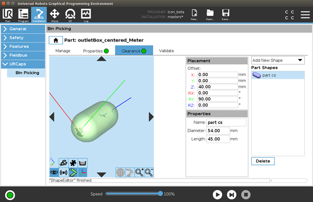
Task: Click the Y offset field
Action: point(217,81)
